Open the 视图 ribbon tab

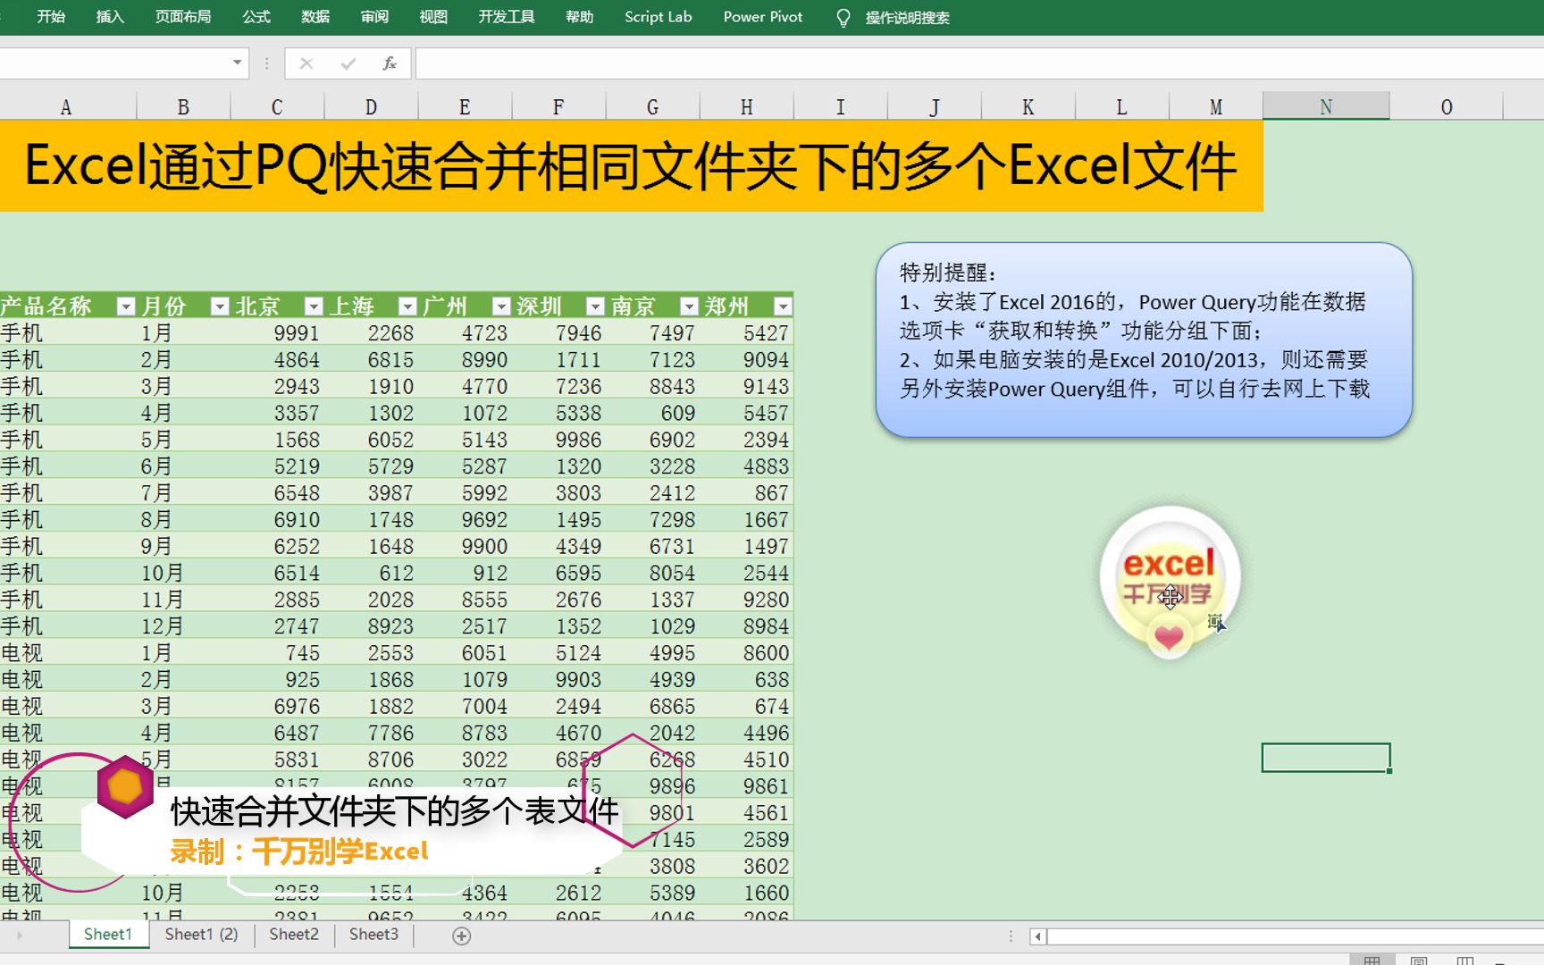click(433, 17)
